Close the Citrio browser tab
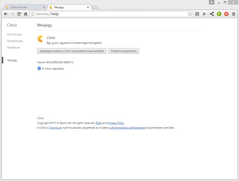The image size is (239, 181). (44, 7)
